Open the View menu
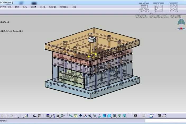Viewport: 186px width, 124px height. (x=25, y=7)
